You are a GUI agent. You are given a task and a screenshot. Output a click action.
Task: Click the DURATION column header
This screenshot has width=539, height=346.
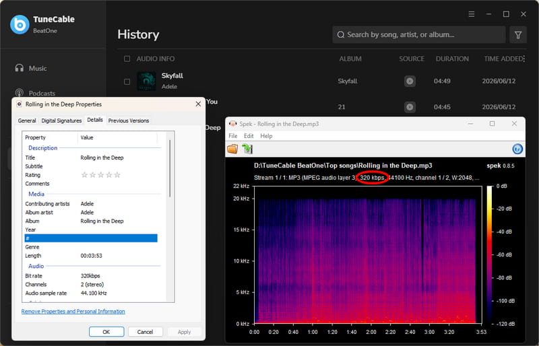click(x=452, y=59)
